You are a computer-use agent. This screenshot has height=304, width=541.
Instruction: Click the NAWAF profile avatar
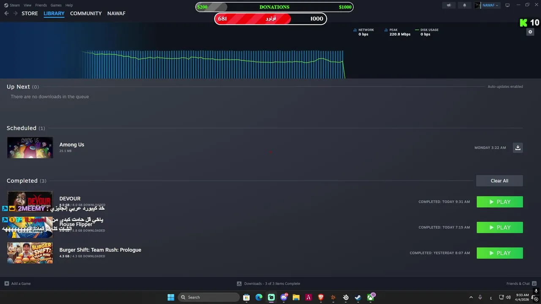(478, 5)
